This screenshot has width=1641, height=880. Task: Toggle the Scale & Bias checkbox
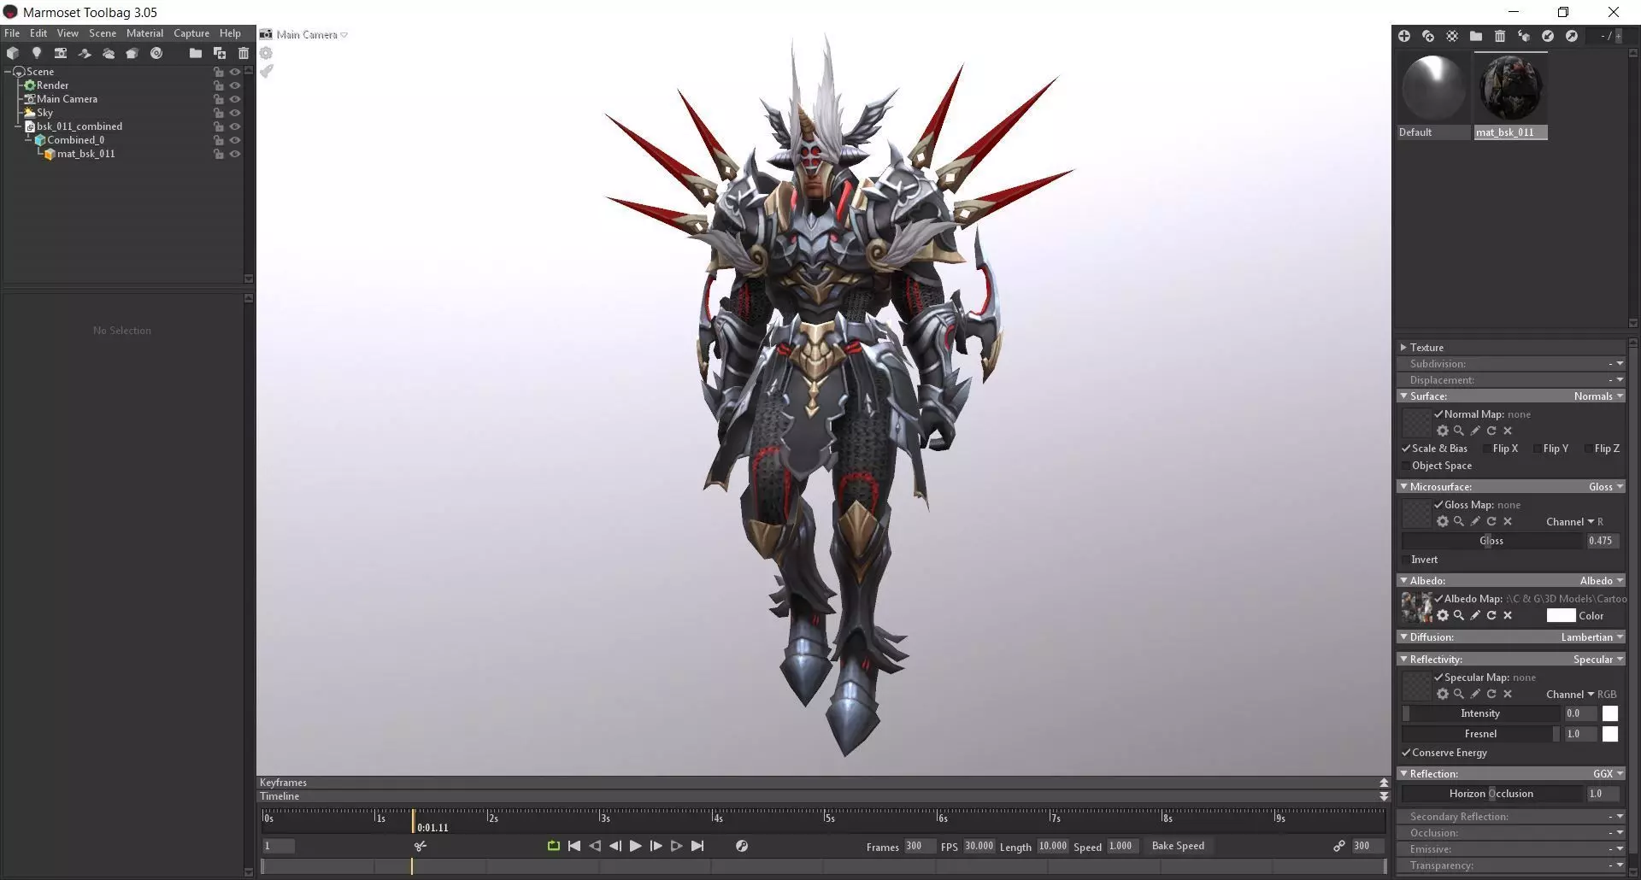click(x=1406, y=449)
